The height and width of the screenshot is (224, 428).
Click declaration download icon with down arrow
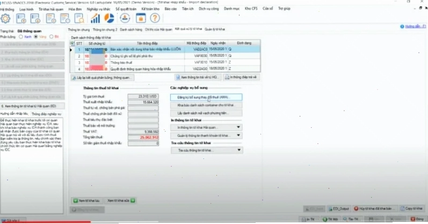click(35, 18)
